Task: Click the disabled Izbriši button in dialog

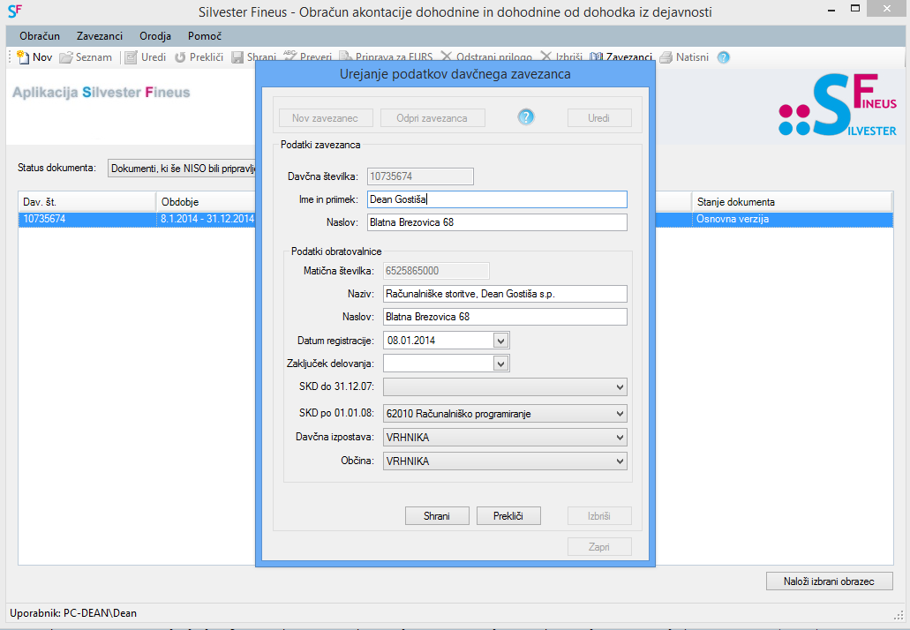Action: point(599,515)
